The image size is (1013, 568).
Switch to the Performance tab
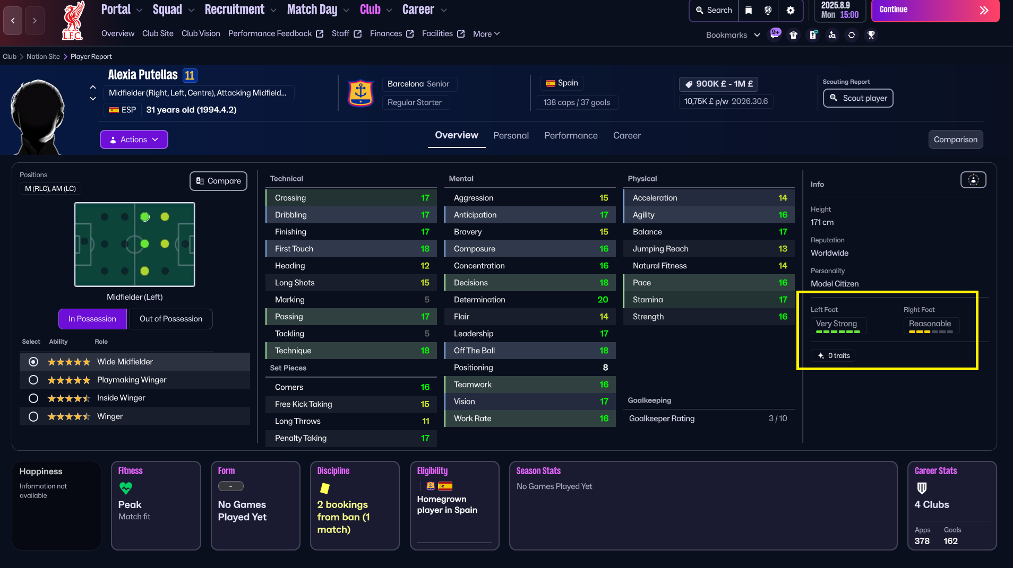pos(571,136)
